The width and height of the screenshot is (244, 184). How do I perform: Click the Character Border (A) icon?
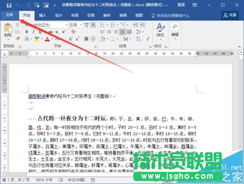[93, 25]
